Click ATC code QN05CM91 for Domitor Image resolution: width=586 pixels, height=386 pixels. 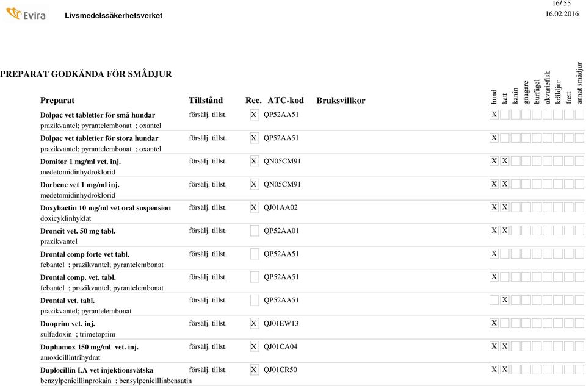(282, 161)
